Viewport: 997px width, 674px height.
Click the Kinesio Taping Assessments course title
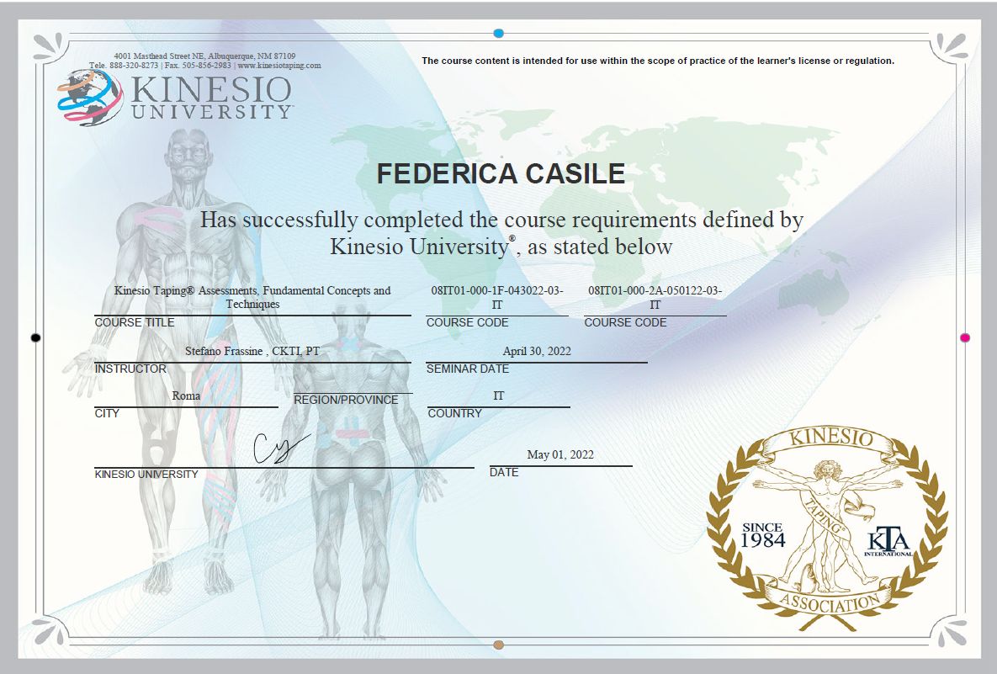[252, 297]
